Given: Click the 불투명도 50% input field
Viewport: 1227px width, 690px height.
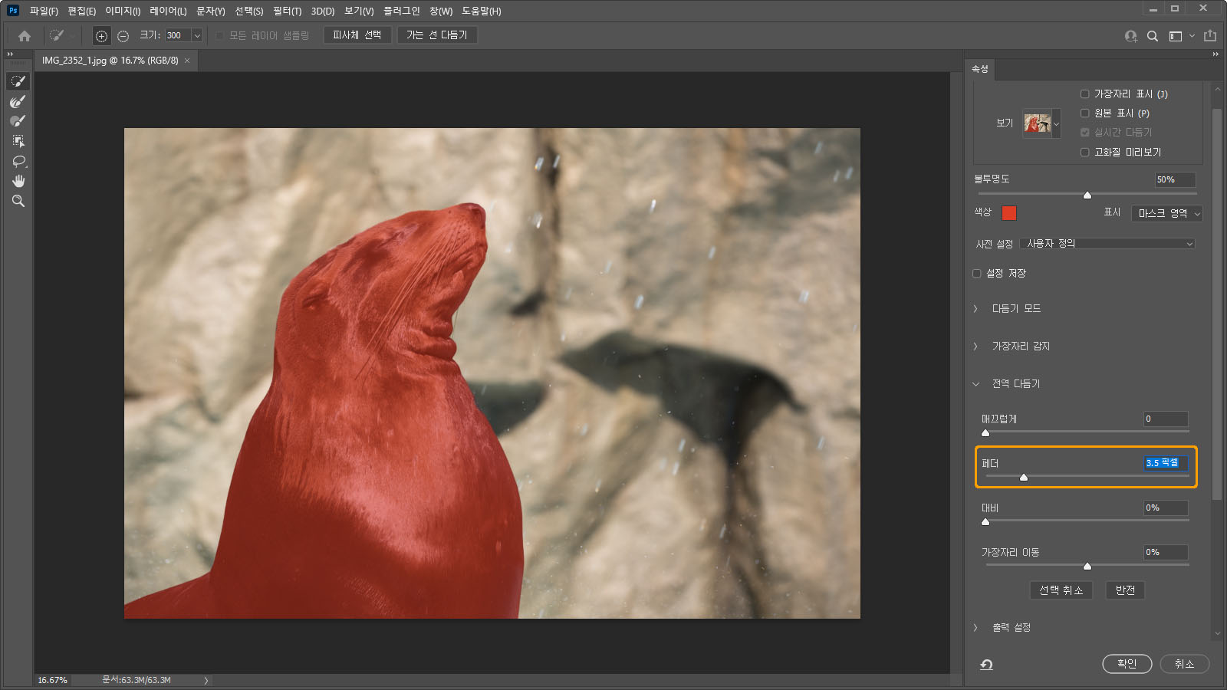Looking at the screenshot, I should pyautogui.click(x=1176, y=180).
